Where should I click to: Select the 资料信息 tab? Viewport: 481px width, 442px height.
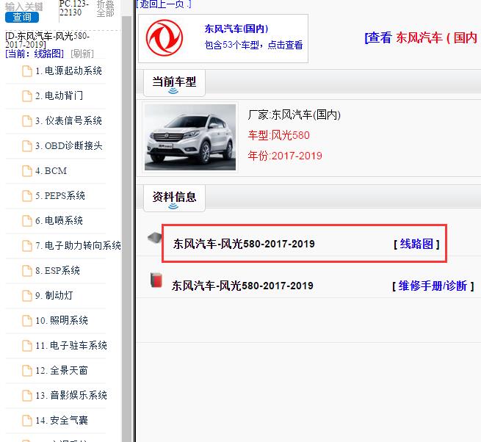[174, 198]
